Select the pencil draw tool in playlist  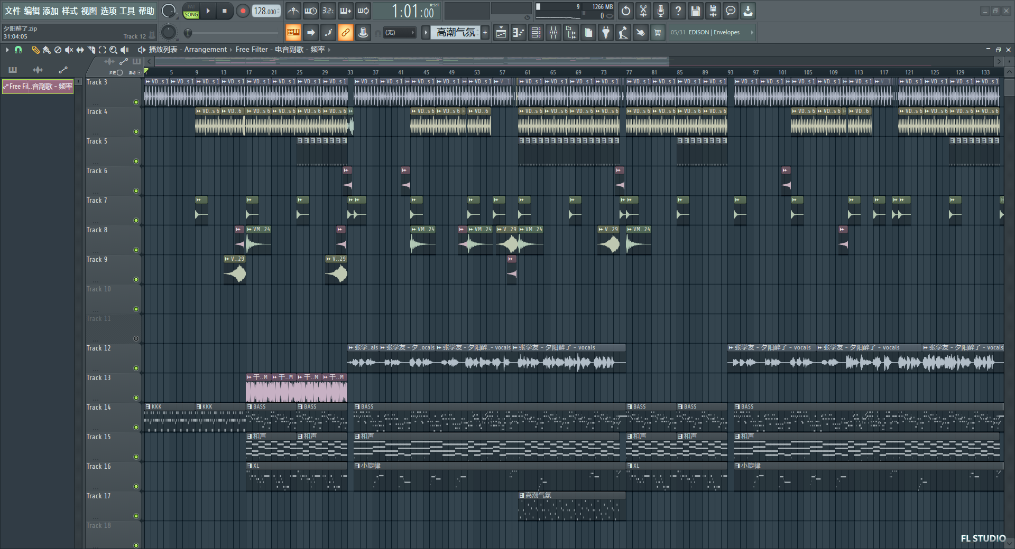click(x=35, y=50)
